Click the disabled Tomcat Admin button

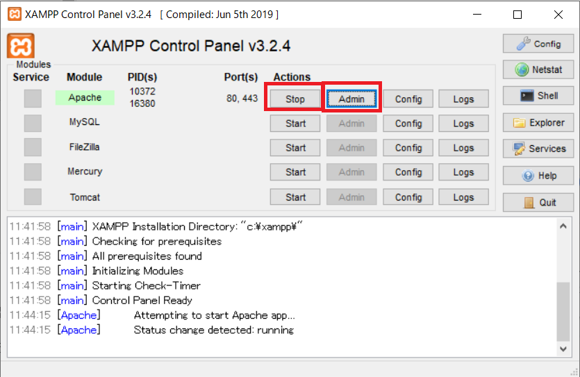pos(351,197)
